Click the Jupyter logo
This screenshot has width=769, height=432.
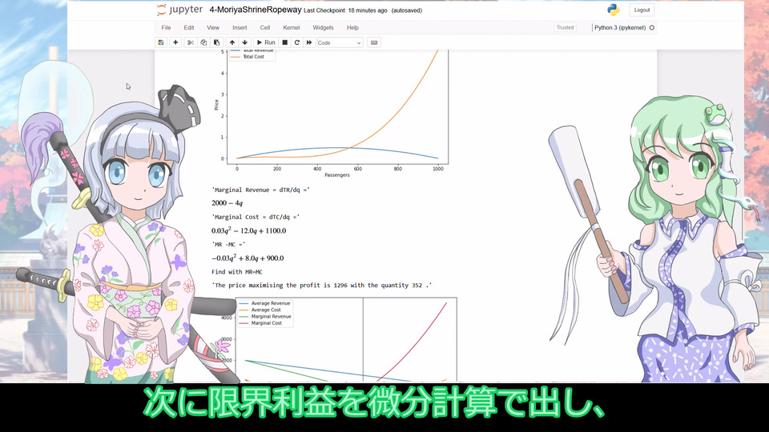[179, 10]
